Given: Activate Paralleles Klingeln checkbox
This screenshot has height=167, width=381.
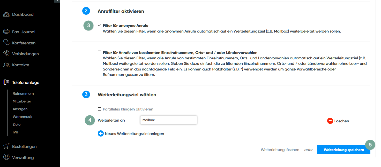Looking at the screenshot, I should [99, 109].
